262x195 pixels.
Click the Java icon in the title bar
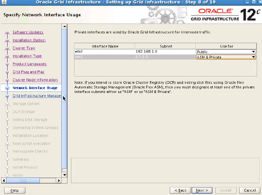pos(4,2)
